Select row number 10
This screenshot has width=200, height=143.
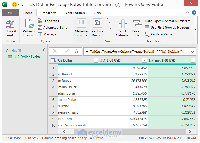pyautogui.click(x=53, y=125)
